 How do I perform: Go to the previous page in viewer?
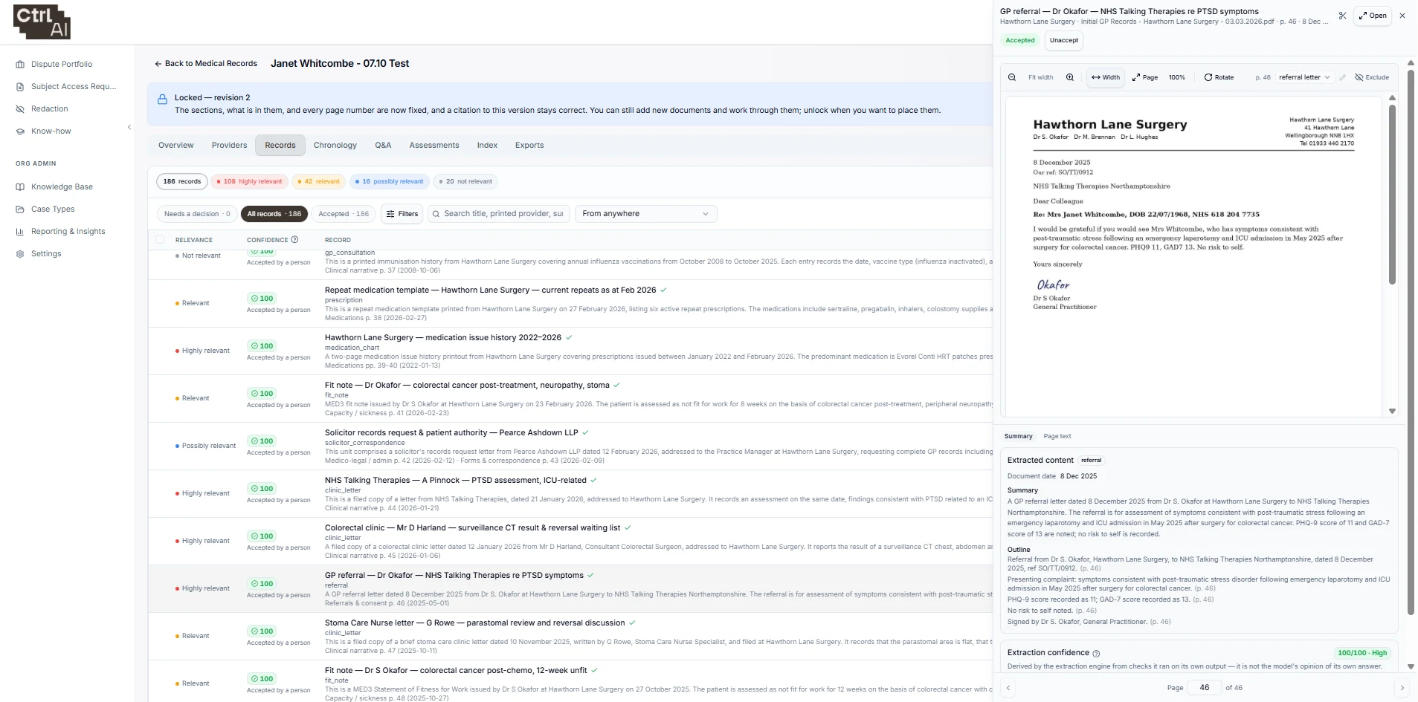coord(1008,688)
